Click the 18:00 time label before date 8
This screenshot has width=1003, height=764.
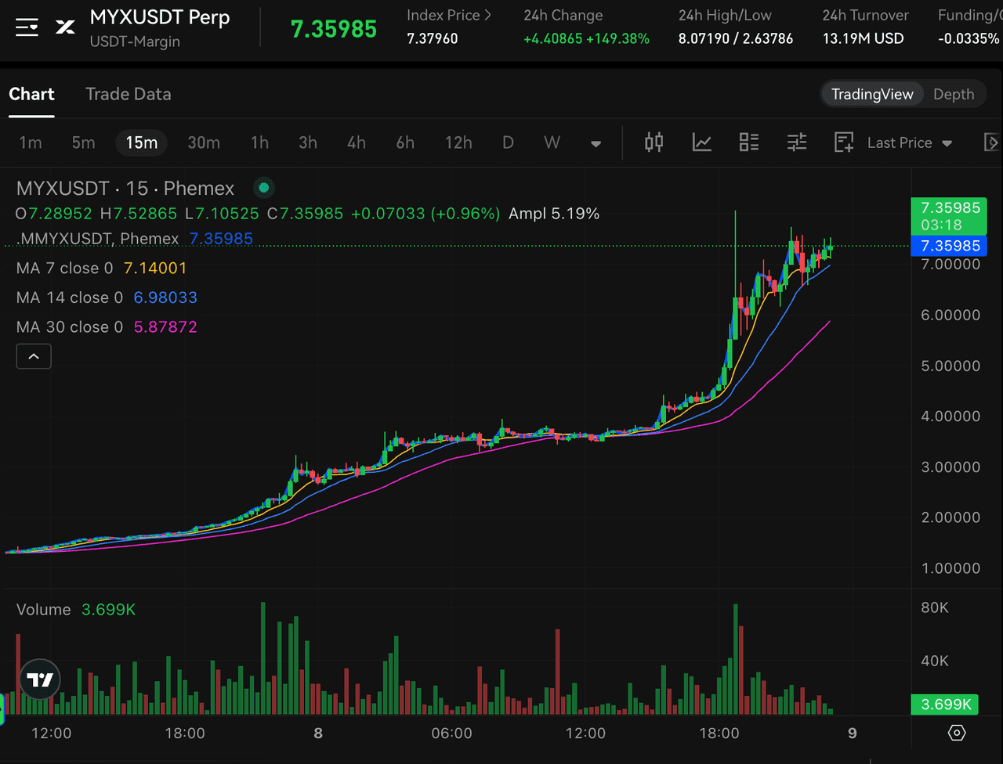pyautogui.click(x=185, y=733)
